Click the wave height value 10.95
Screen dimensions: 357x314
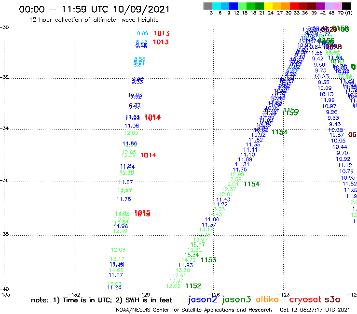[x=348, y=178]
